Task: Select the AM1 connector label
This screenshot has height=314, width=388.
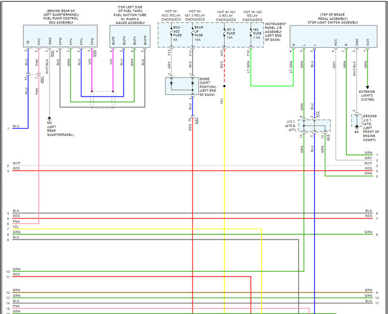Action: pyautogui.click(x=42, y=79)
